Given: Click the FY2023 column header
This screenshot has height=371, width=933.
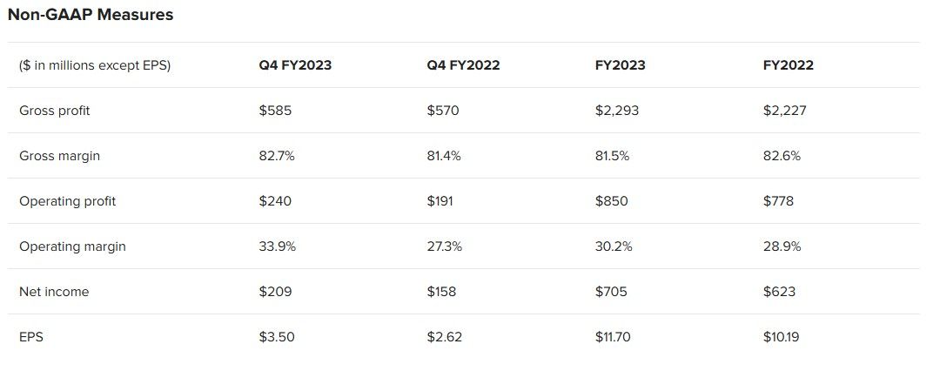Looking at the screenshot, I should pyautogui.click(x=620, y=65).
